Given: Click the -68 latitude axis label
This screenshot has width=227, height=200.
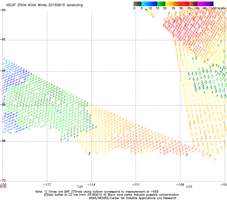Looking at the screenshot, I should click(3, 141).
